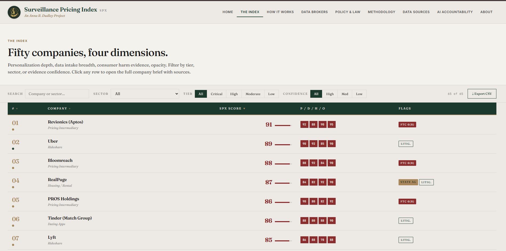This screenshot has width=506, height=251.
Task: Open Policy & Law section
Action: point(348,12)
